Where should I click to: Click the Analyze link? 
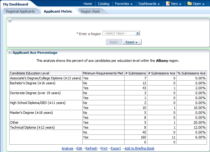[x=67, y=148]
